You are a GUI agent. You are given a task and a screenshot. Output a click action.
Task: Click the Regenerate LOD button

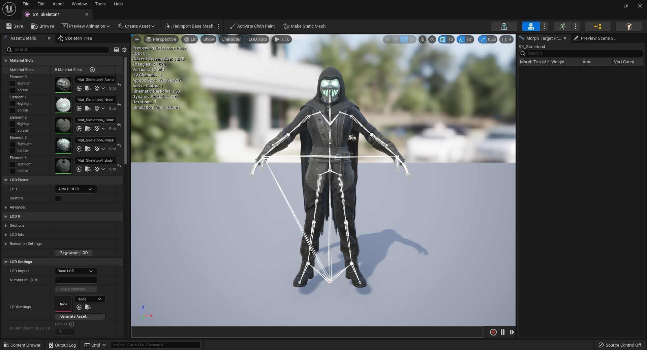click(74, 253)
